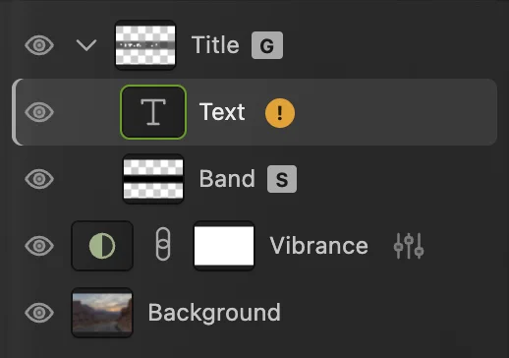Select the Vibrance layer name
509x358 pixels.
click(318, 246)
